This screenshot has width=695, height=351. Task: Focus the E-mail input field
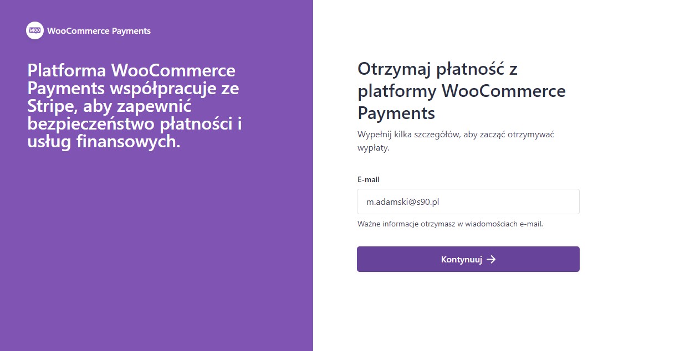468,202
